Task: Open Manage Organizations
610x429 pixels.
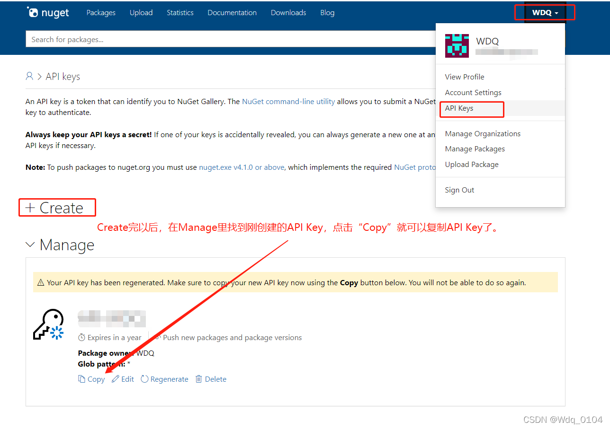Action: pos(483,133)
